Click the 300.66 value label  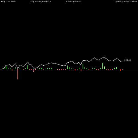[x=128, y=60]
